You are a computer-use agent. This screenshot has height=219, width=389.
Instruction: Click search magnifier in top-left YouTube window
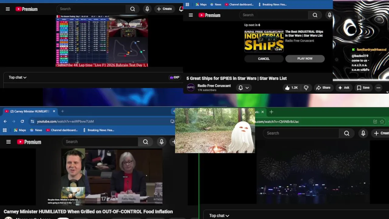pyautogui.click(x=133, y=9)
